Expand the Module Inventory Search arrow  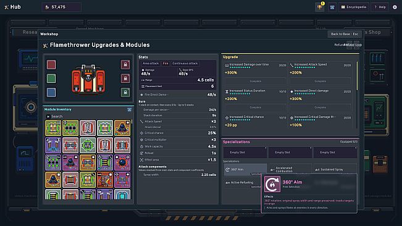click(x=48, y=117)
